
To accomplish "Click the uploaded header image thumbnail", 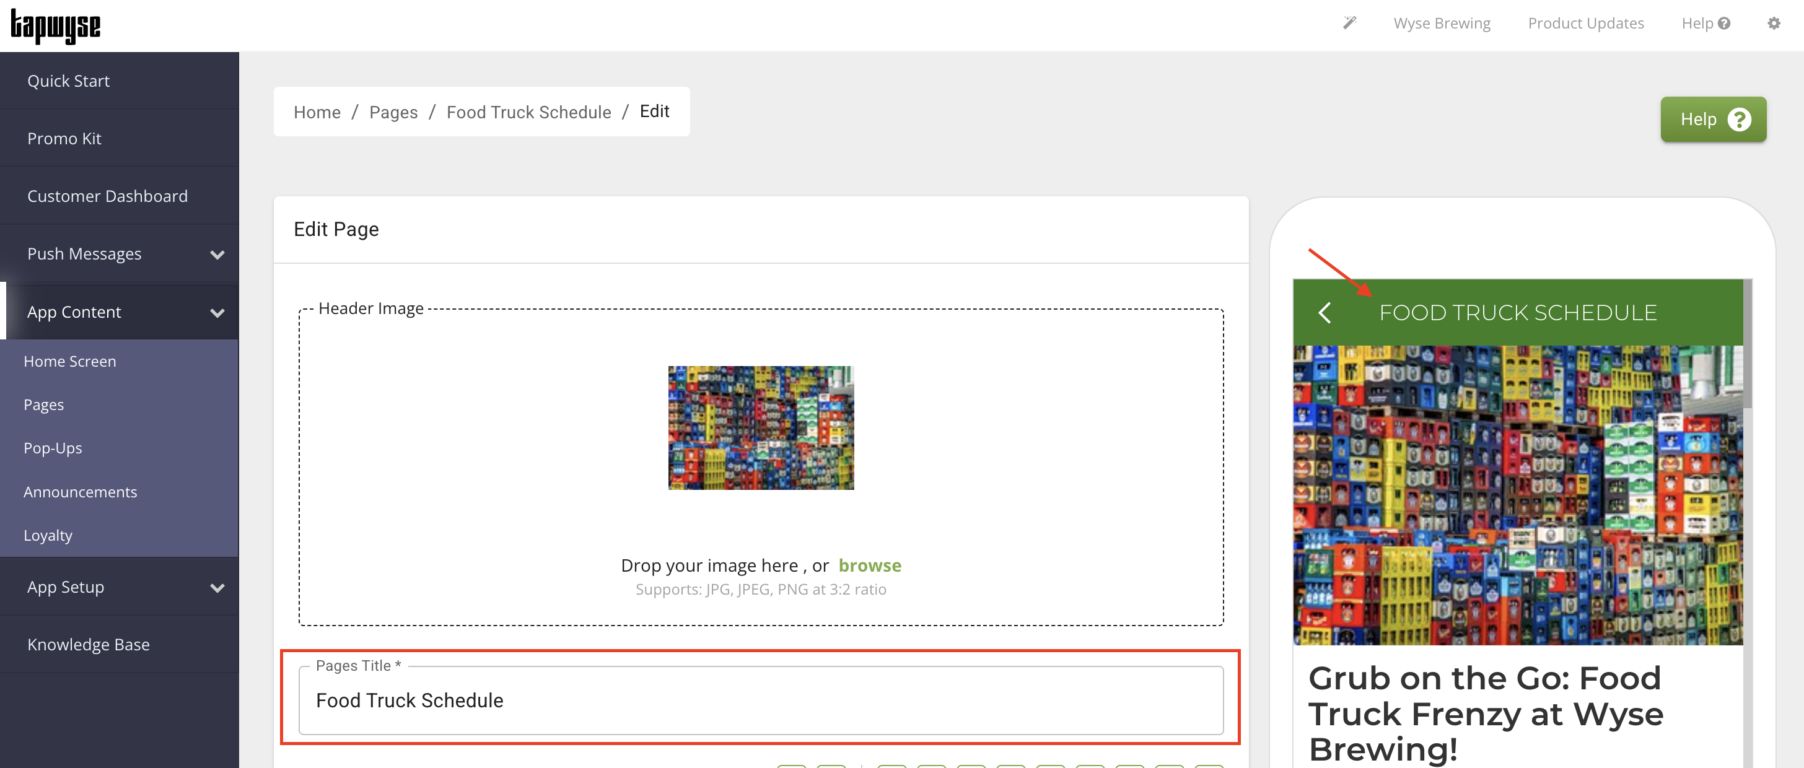I will click(761, 428).
